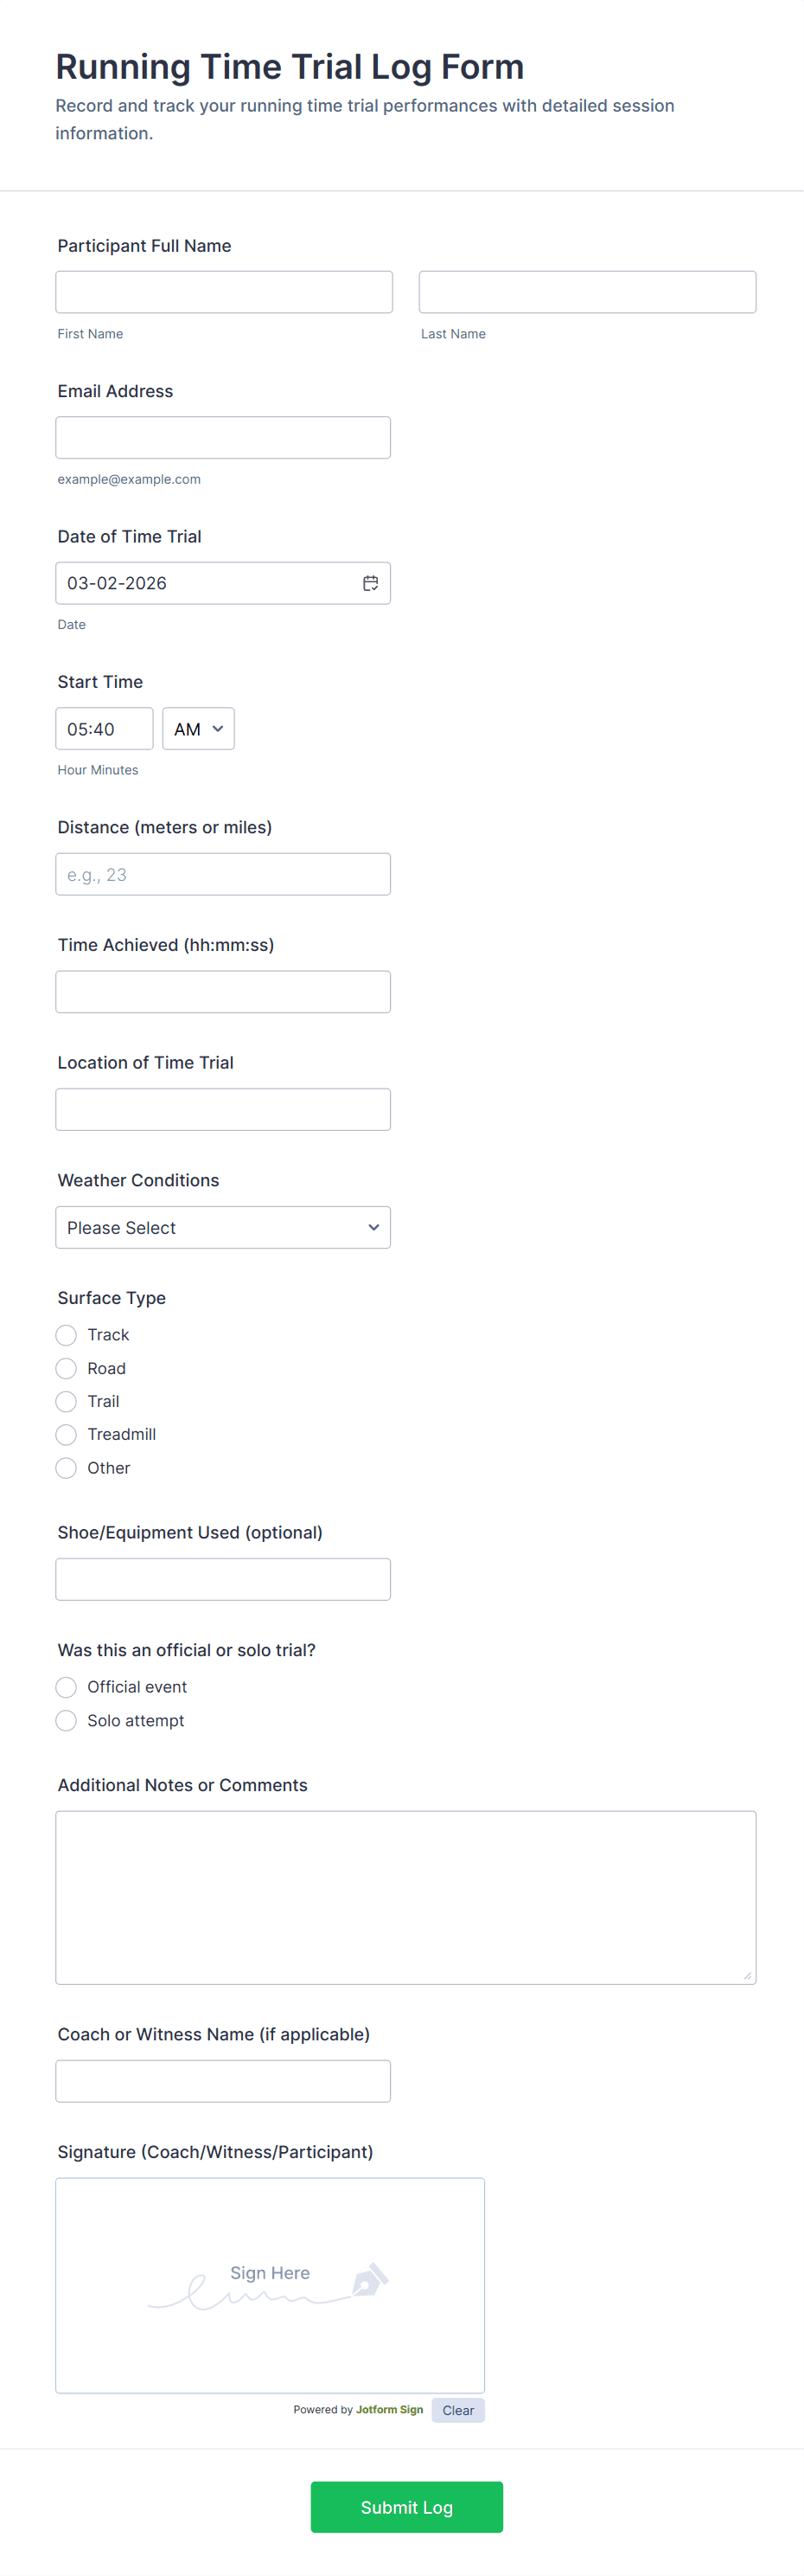Choose Solo attempt option
This screenshot has height=2576, width=804.
coord(67,1720)
